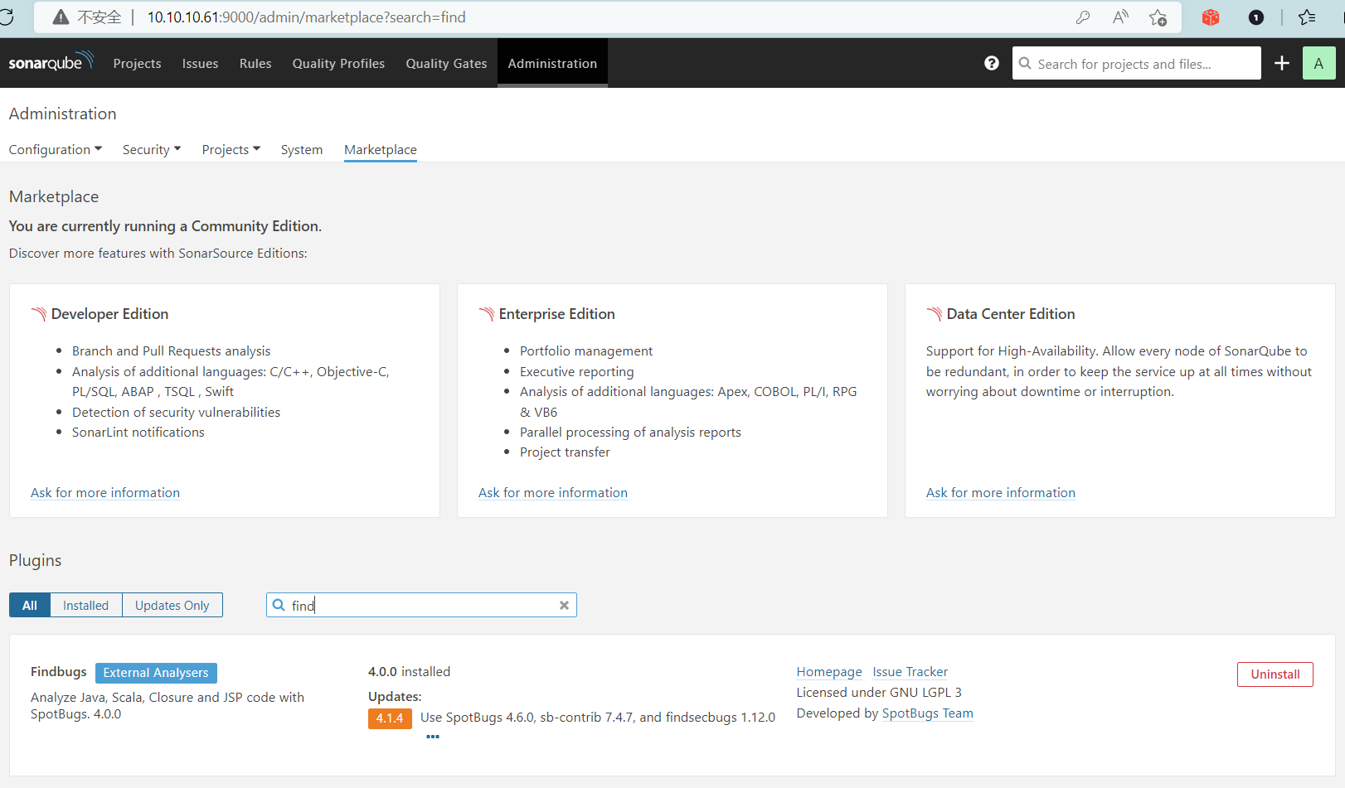Open the Marketplace tab

(x=381, y=149)
